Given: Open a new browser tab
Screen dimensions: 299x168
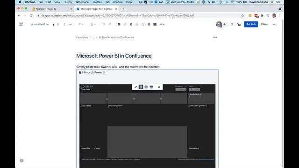Looking at the screenshot, I should pyautogui.click(x=123, y=9).
